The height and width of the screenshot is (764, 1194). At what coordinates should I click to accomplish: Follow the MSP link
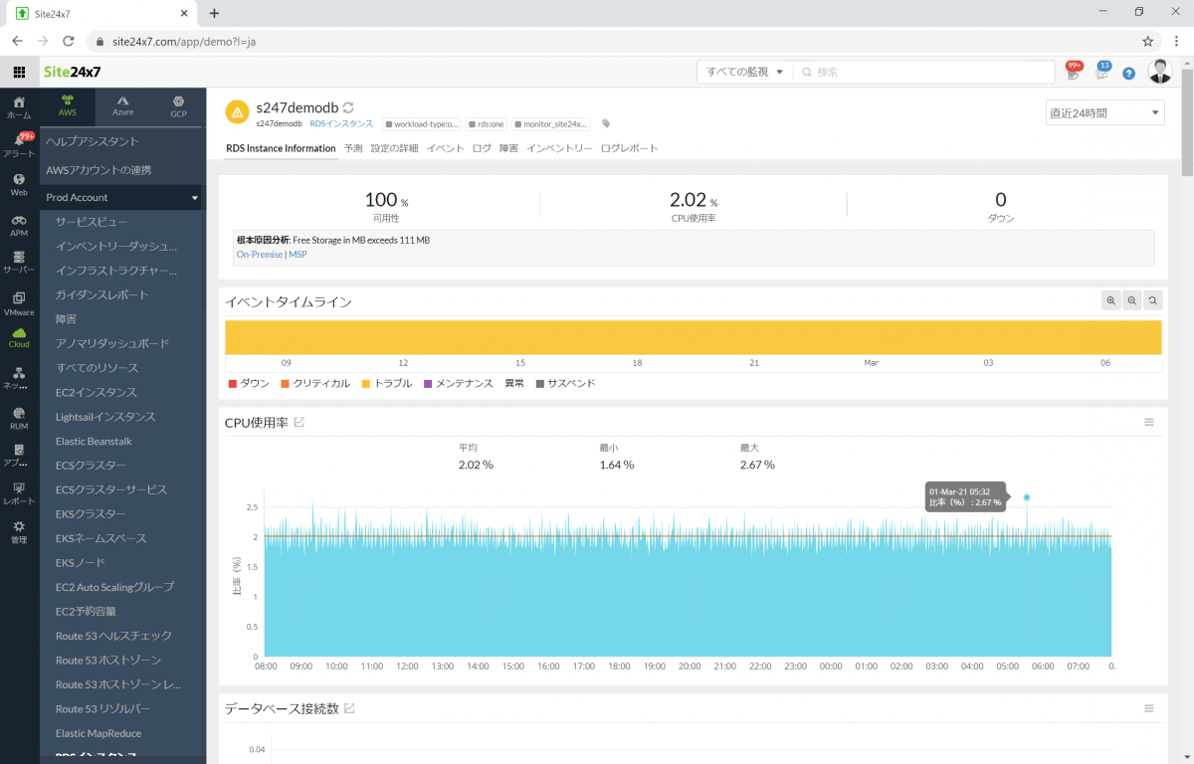click(x=298, y=255)
